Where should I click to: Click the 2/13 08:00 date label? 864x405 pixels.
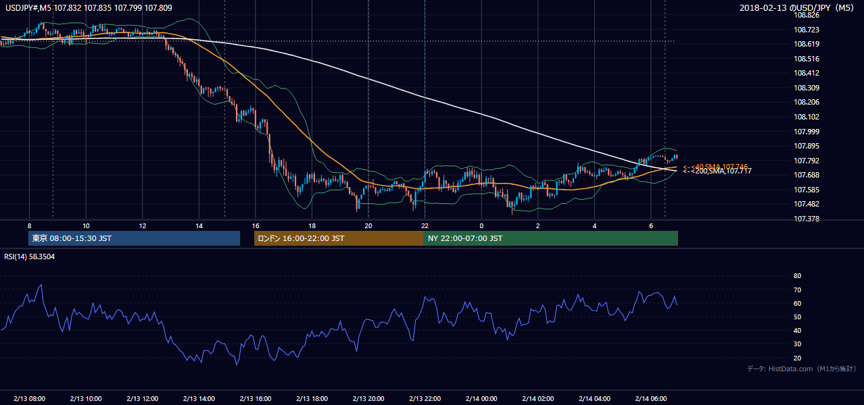coord(29,399)
